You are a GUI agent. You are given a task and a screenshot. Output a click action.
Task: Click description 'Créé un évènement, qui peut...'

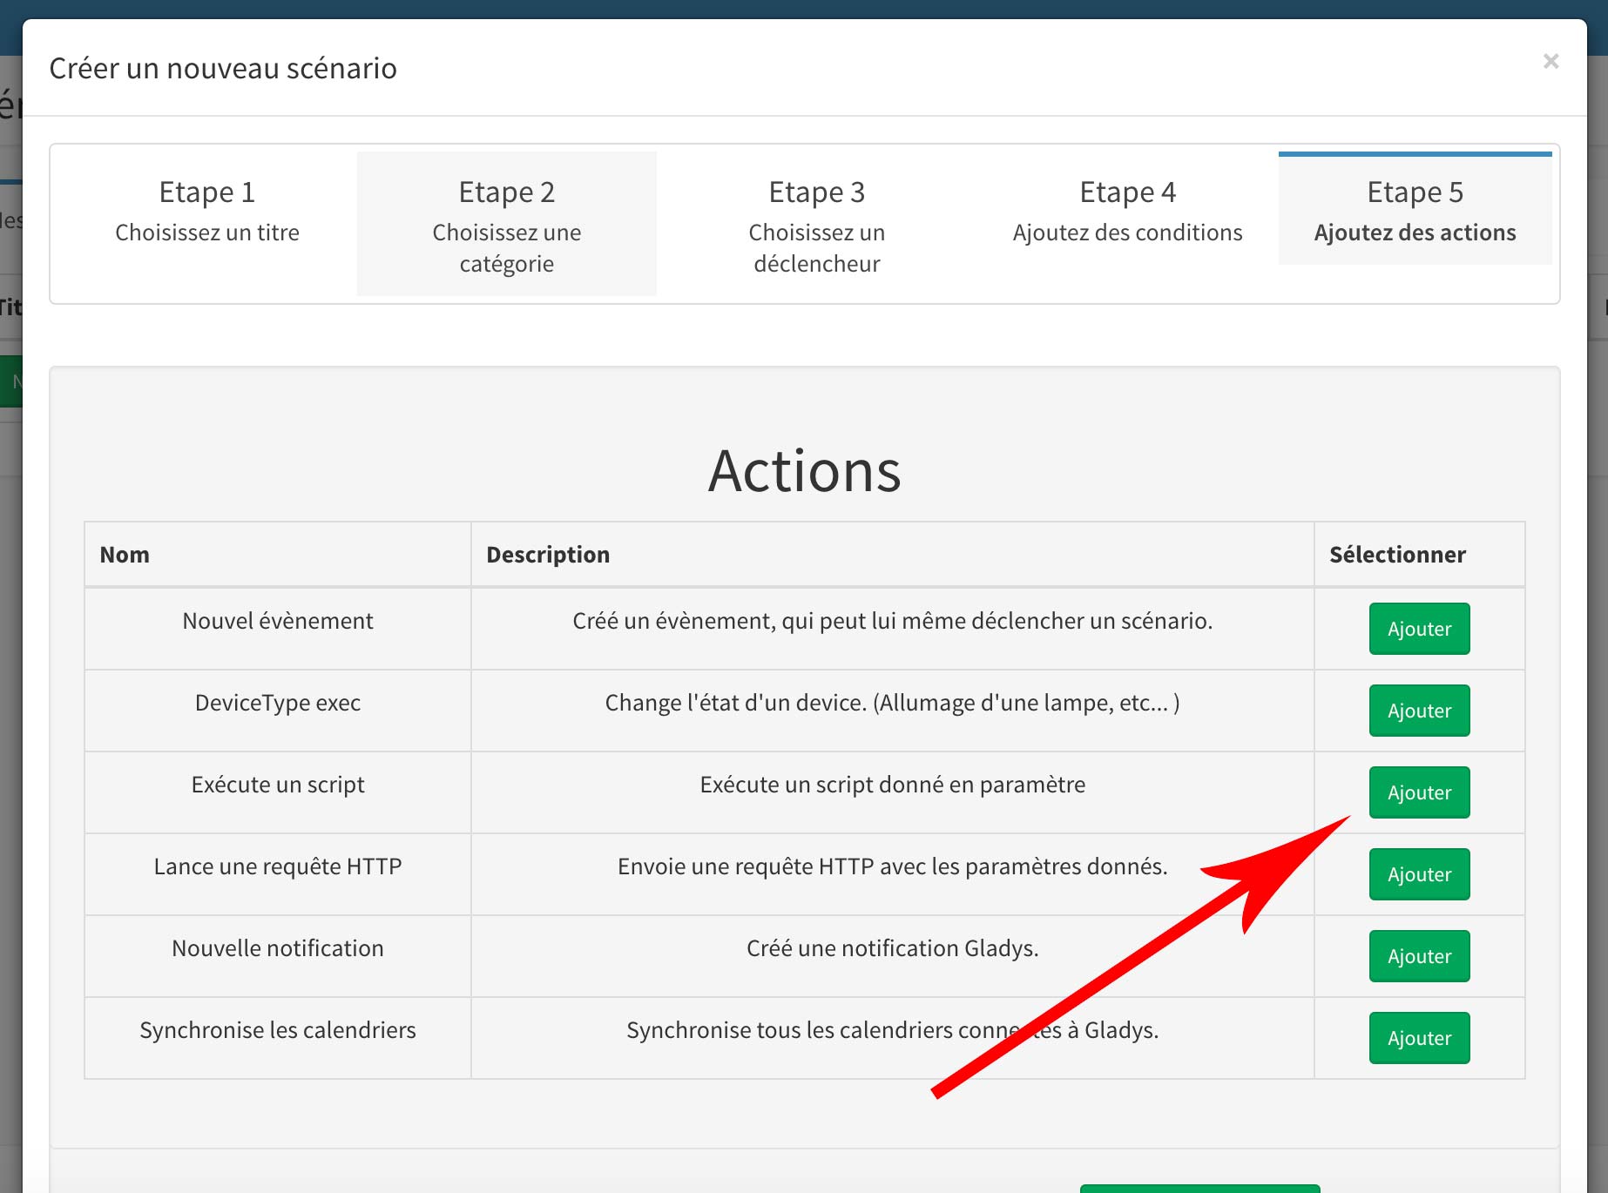coord(892,621)
